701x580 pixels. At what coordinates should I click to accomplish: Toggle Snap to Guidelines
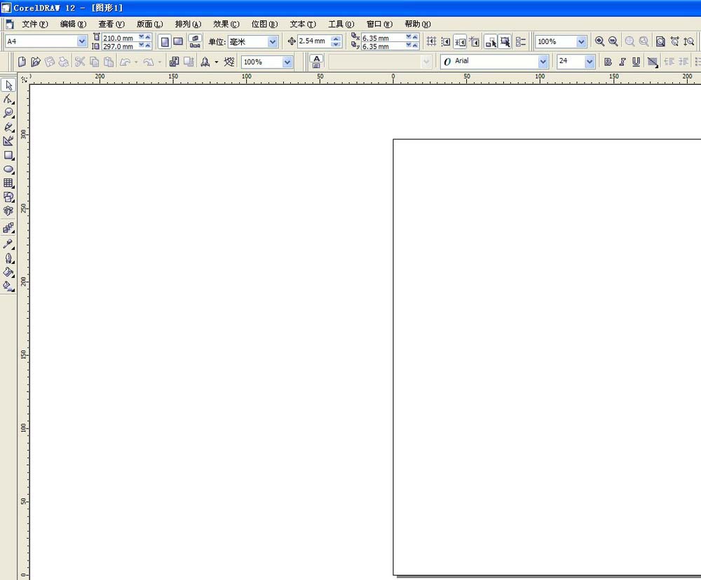pos(446,41)
